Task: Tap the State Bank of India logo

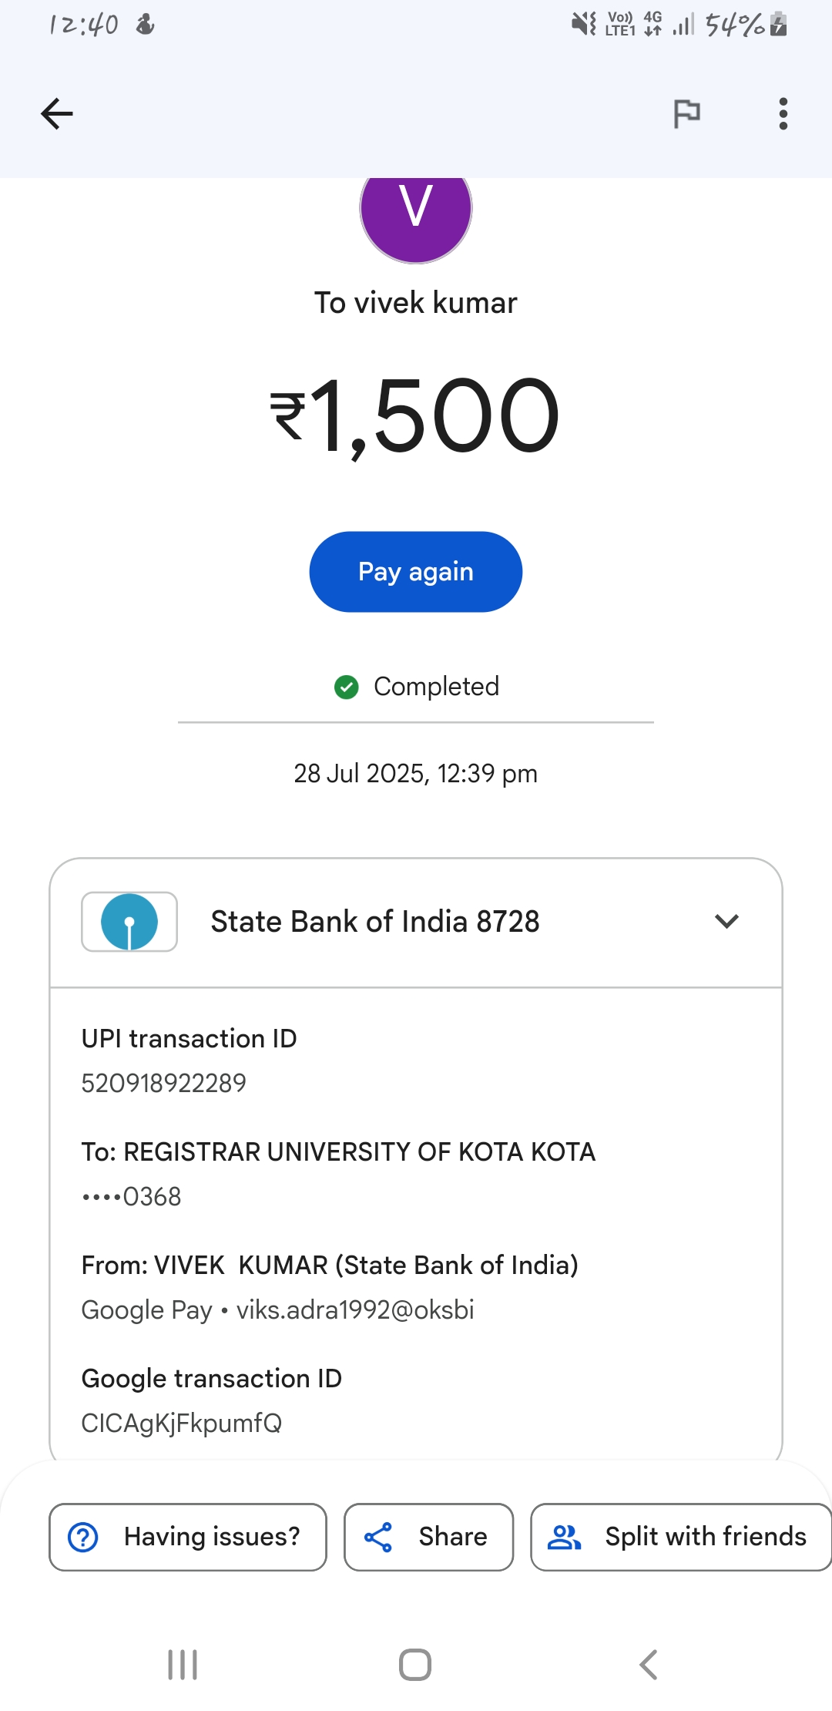Action: point(129,922)
